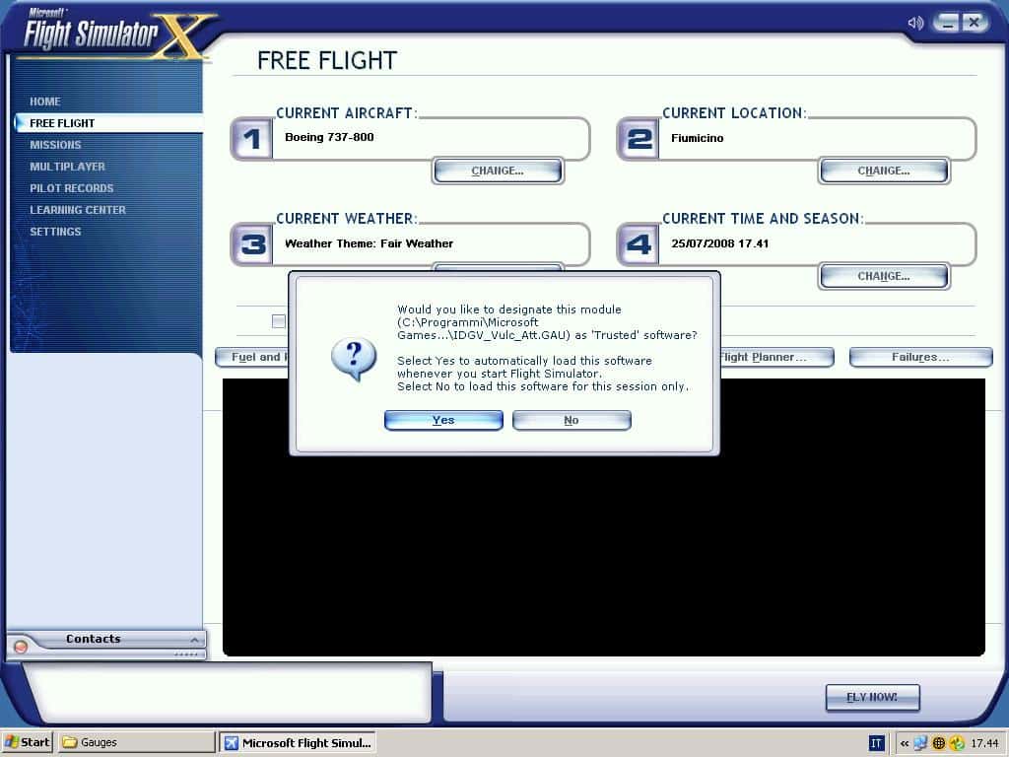Click the red Contacts status icon
1009x757 pixels.
[20, 648]
